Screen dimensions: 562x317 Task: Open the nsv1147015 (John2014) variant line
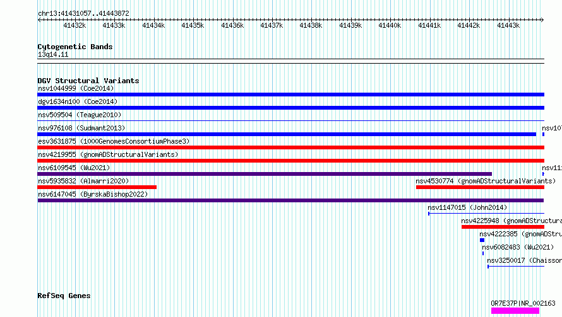pos(486,214)
